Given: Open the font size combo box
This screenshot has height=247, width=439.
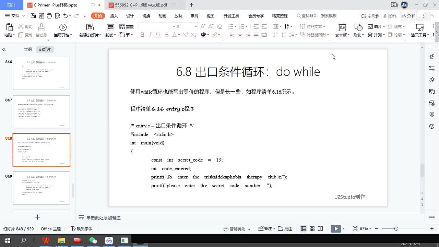Looking at the screenshot, I should pos(187,26).
